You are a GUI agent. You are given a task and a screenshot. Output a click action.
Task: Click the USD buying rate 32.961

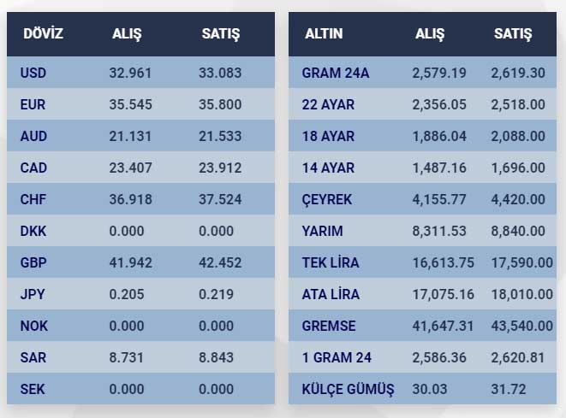click(131, 73)
